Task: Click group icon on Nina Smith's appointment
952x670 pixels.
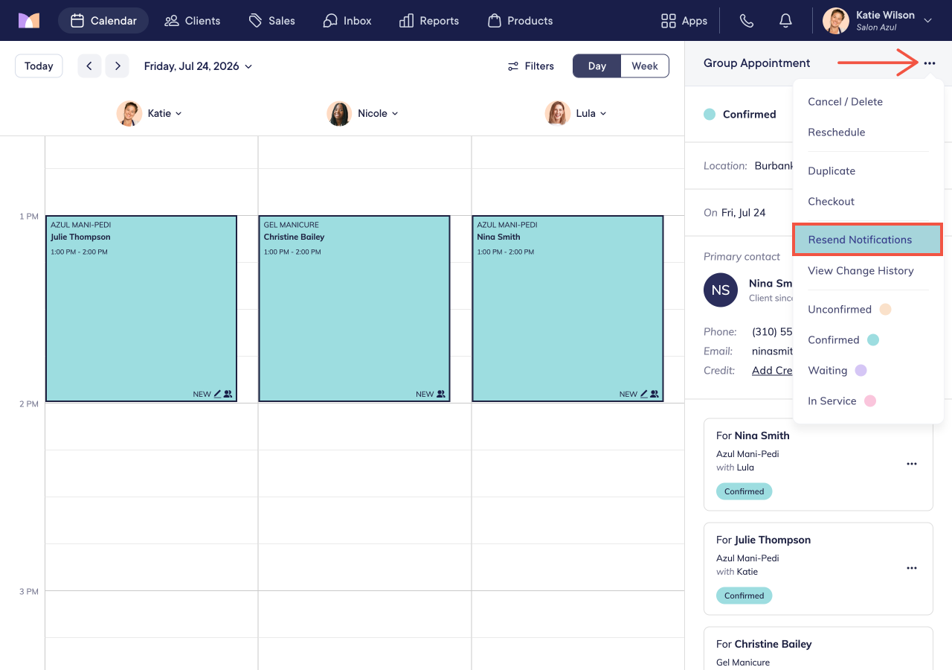Action: [654, 394]
